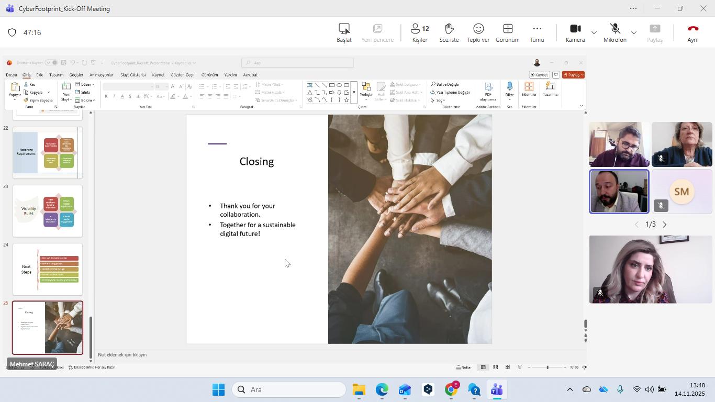Leave the meeting with Ayrıl

692,32
